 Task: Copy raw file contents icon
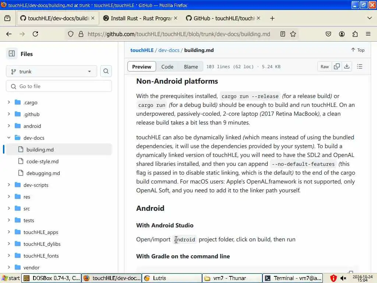coord(337,66)
